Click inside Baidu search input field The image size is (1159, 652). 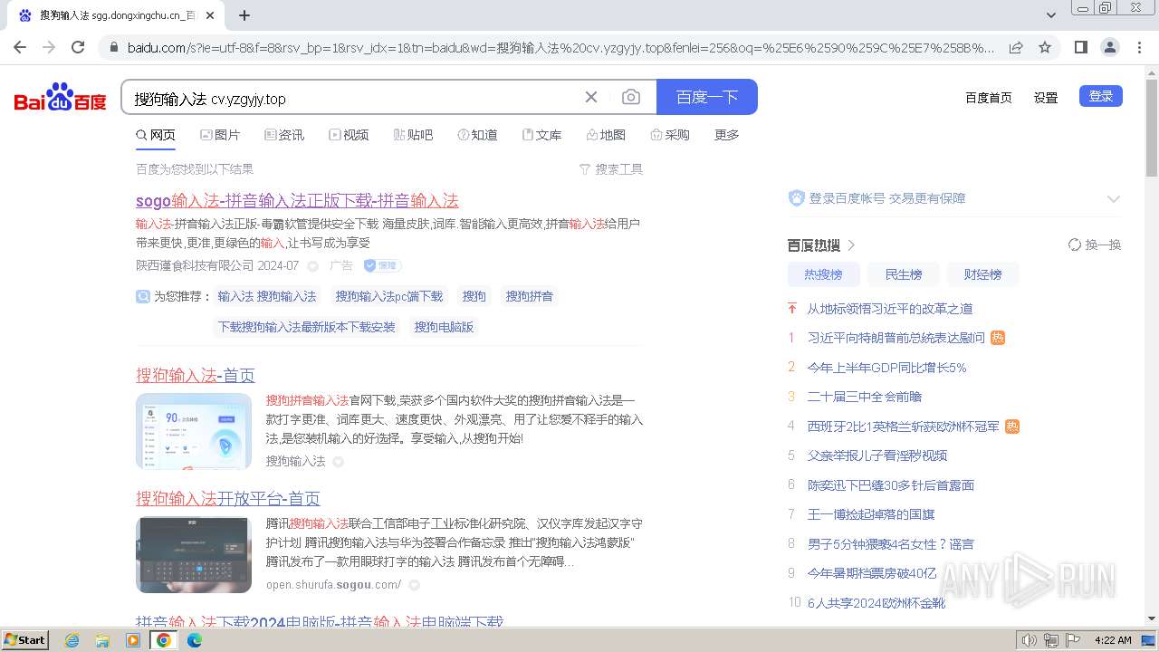pos(353,97)
